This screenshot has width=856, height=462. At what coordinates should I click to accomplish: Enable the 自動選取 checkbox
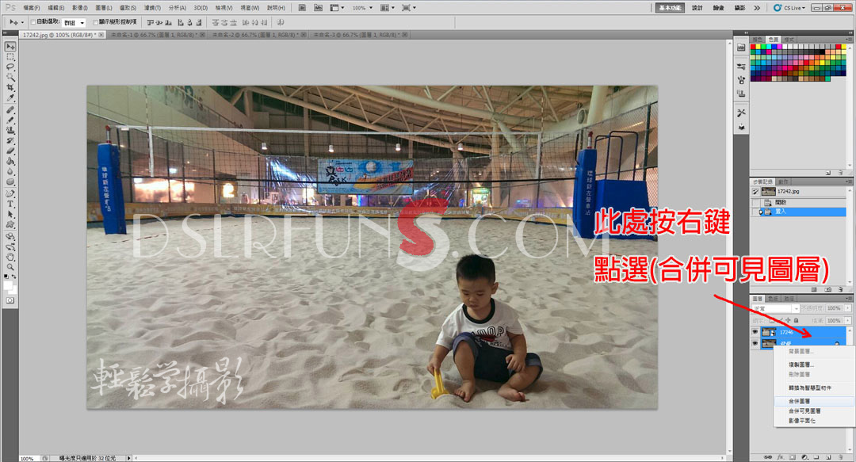[32, 23]
